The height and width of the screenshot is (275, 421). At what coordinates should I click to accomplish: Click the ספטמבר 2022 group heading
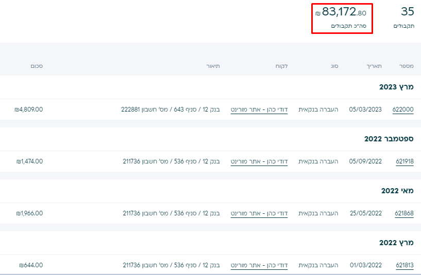(x=389, y=139)
